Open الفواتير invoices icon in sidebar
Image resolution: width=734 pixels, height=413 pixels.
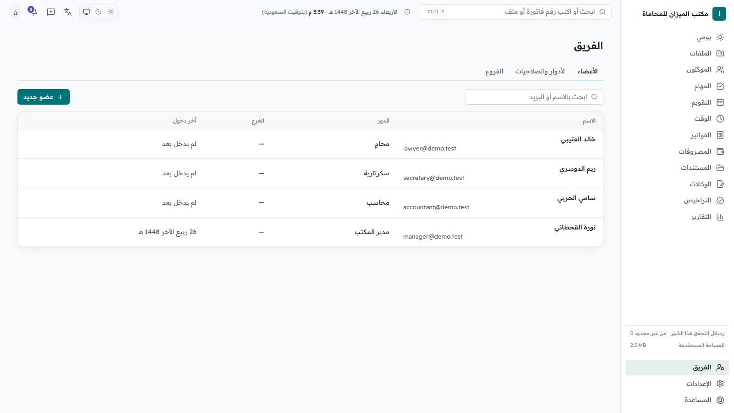tap(720, 135)
